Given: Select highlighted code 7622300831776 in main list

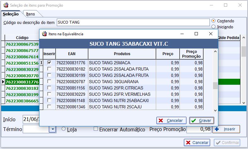Looking at the screenshot, I should (22, 82).
